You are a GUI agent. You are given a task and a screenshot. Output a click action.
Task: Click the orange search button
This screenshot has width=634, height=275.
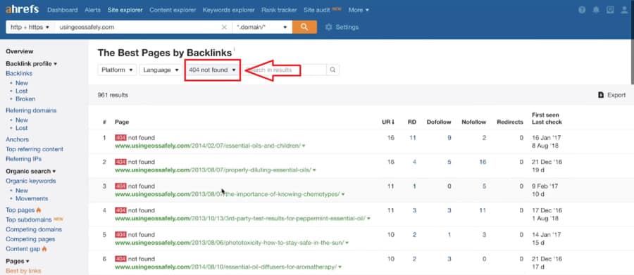[x=304, y=27]
